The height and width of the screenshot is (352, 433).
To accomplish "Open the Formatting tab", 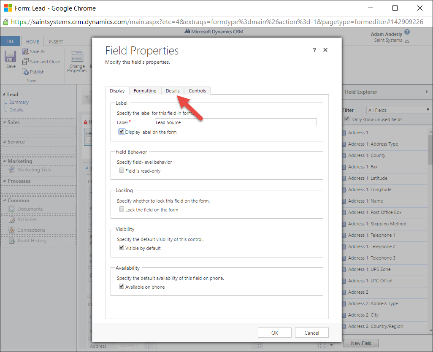I will [x=145, y=91].
